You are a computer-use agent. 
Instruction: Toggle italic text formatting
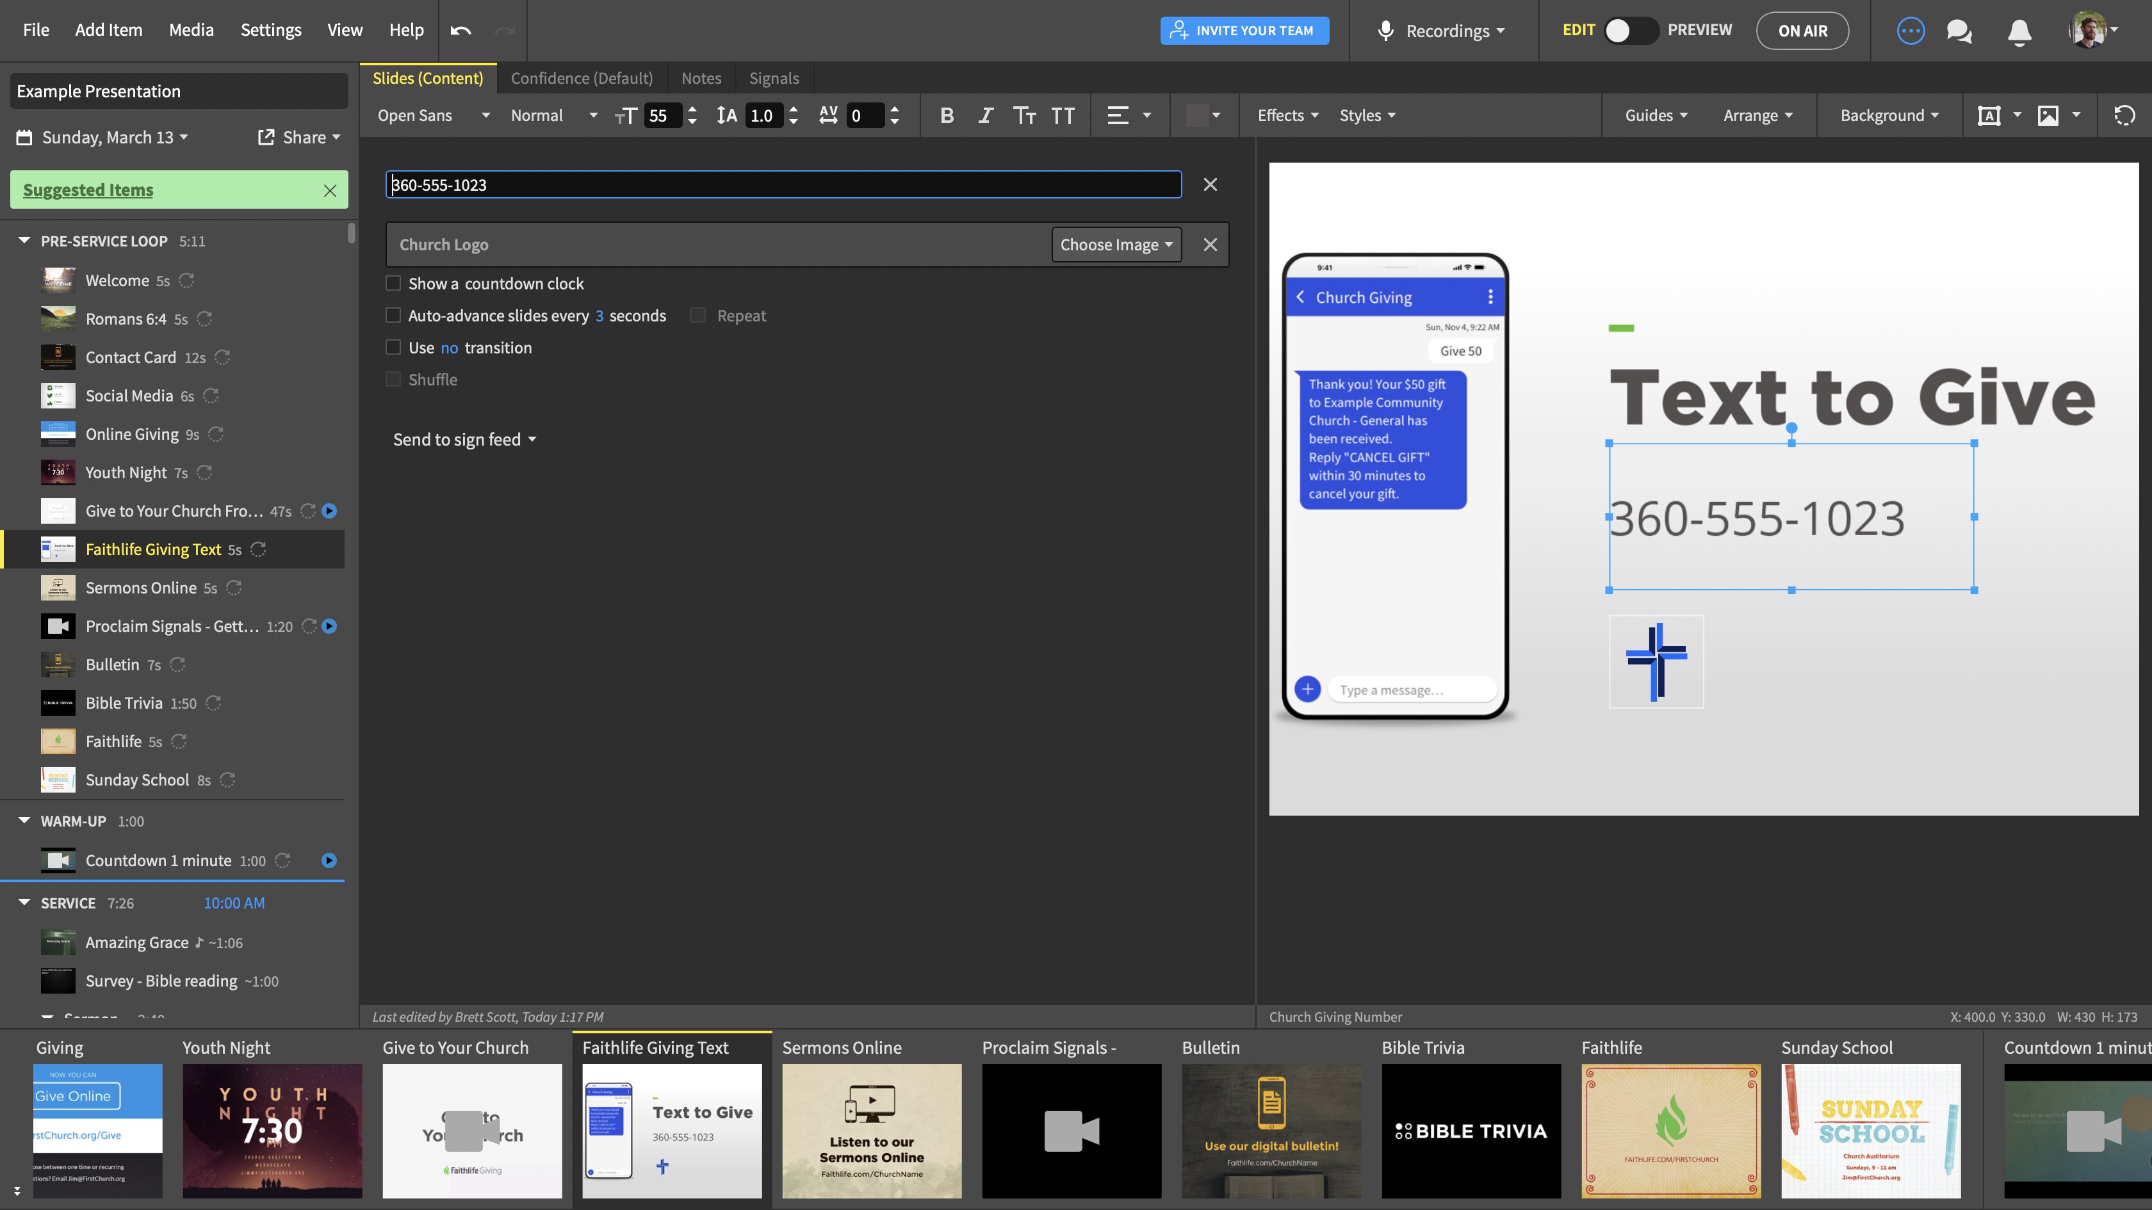pos(986,115)
